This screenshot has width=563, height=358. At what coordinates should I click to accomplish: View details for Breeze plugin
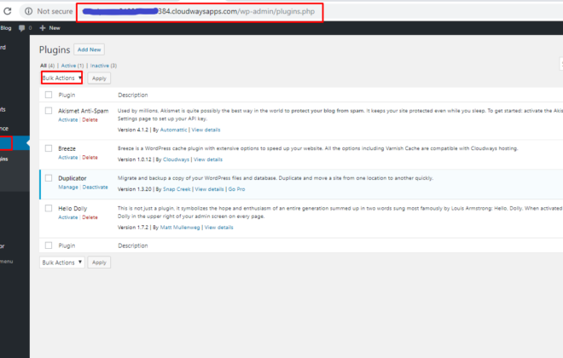pyautogui.click(x=208, y=159)
